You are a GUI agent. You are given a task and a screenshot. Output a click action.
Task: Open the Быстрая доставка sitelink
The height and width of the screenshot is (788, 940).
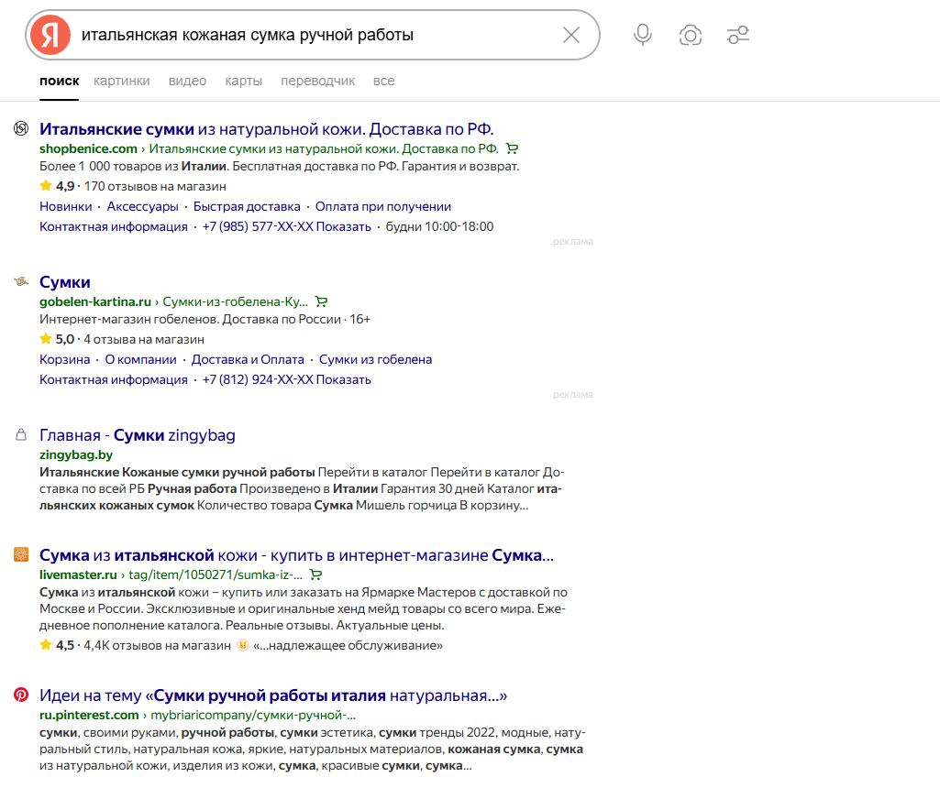tap(247, 206)
